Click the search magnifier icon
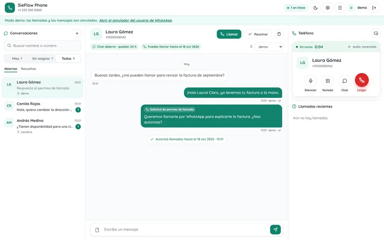The height and width of the screenshot is (240, 384). [9, 46]
